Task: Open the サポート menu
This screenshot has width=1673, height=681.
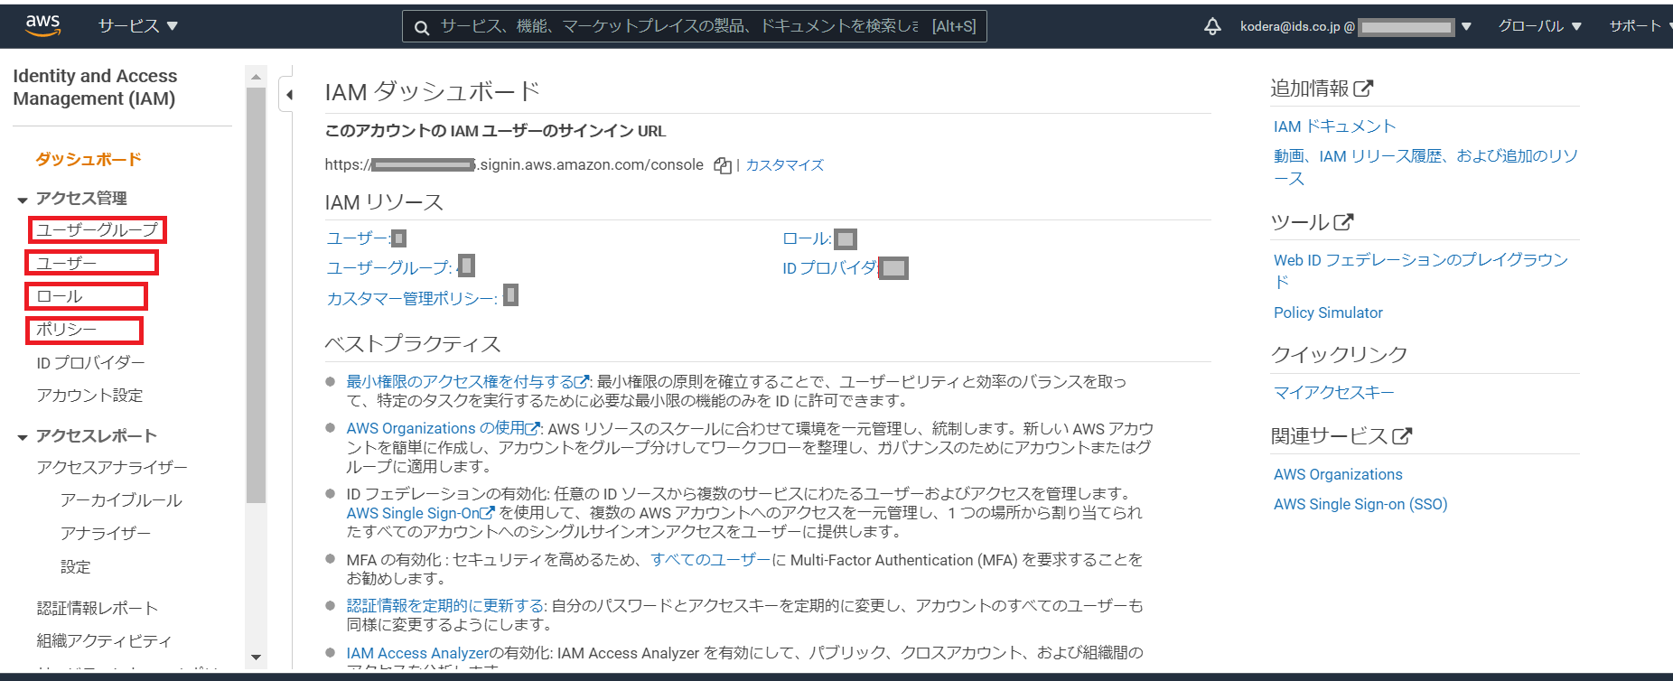Action: pos(1639,26)
